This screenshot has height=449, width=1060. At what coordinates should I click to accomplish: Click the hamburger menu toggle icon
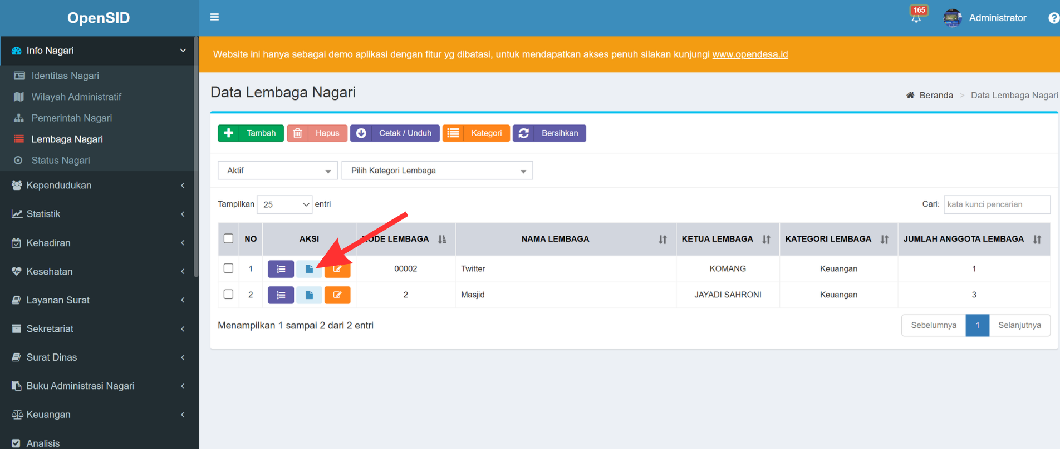pyautogui.click(x=214, y=17)
